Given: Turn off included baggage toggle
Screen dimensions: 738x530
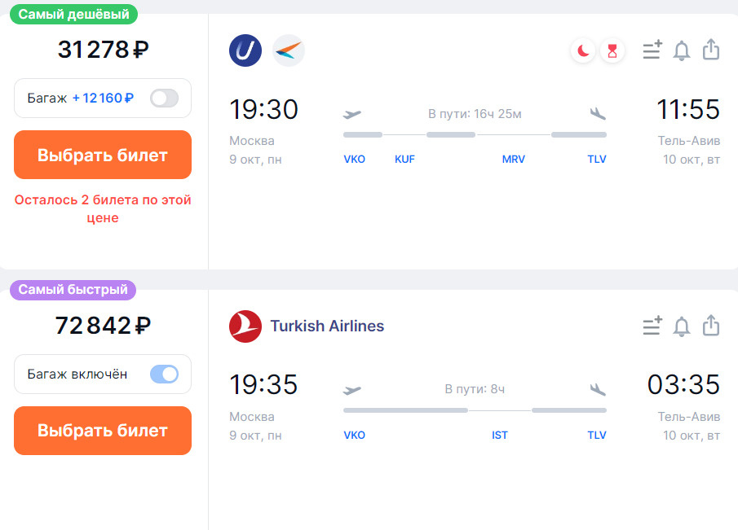Looking at the screenshot, I should click(164, 374).
